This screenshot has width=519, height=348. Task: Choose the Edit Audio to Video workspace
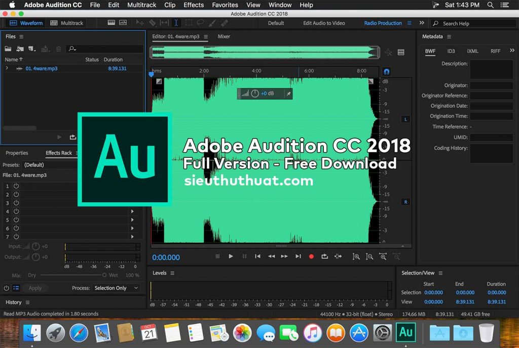coord(324,23)
